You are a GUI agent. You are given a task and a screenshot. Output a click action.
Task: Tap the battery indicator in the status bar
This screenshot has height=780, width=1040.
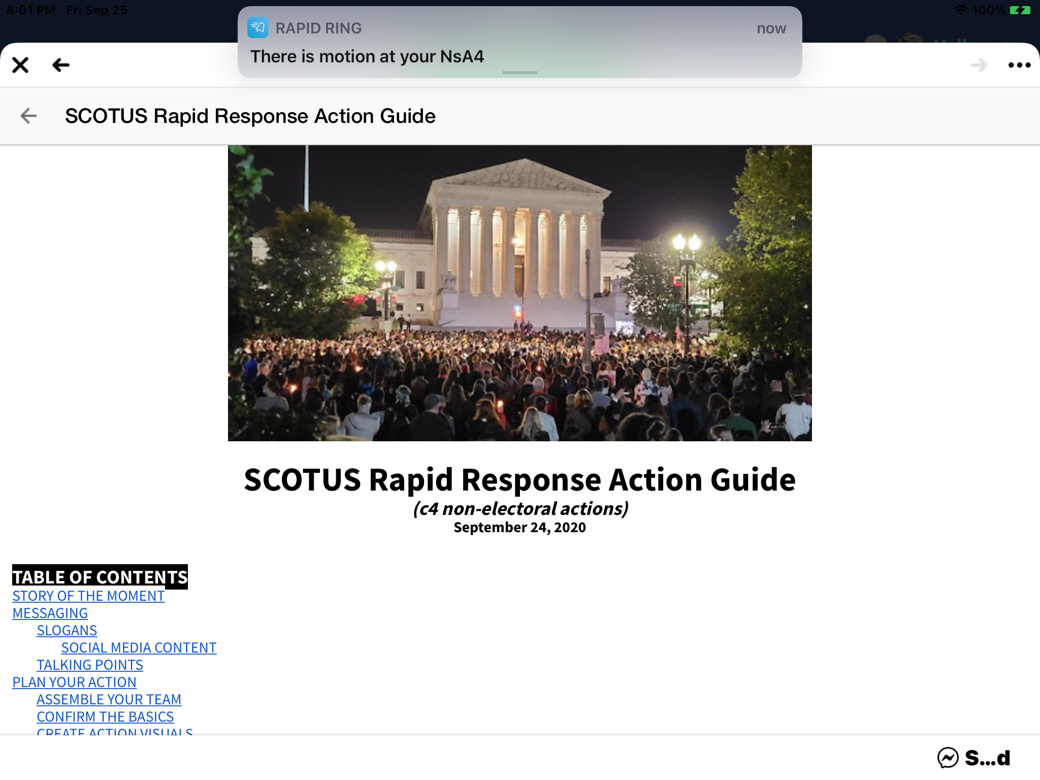1020,10
